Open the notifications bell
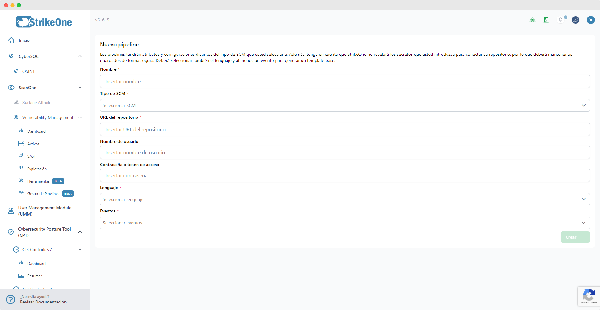 [x=561, y=20]
